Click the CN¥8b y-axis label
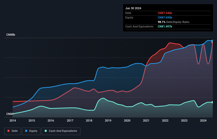Image resolution: width=217 pixels, height=139 pixels. pos(11,35)
